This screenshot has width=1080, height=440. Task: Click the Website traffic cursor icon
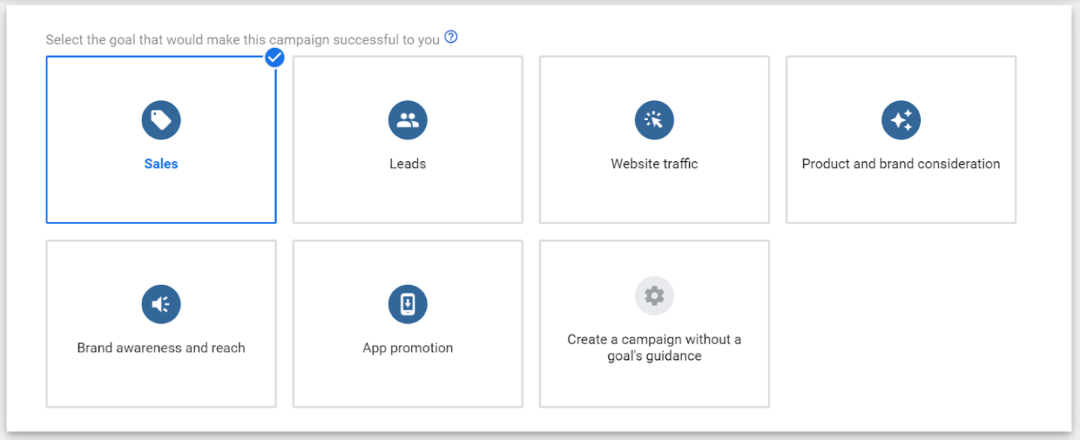654,120
